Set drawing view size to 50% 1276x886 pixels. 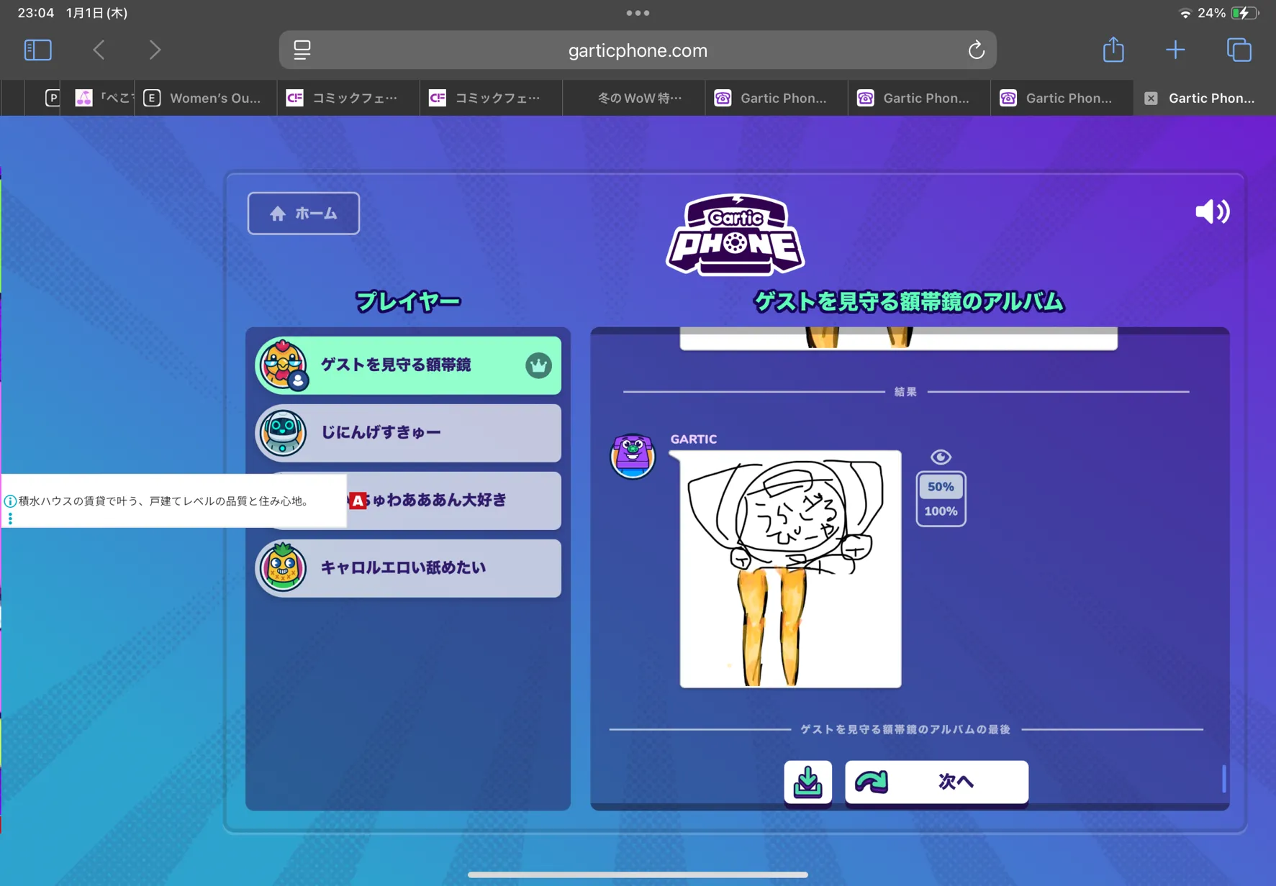[941, 487]
